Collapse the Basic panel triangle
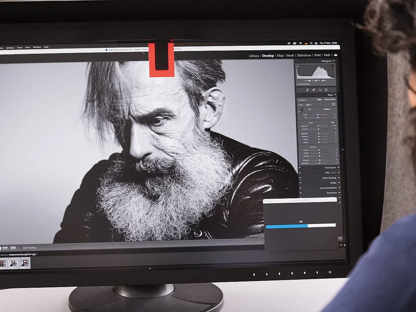Image resolution: width=416 pixels, height=312 pixels. (335, 95)
